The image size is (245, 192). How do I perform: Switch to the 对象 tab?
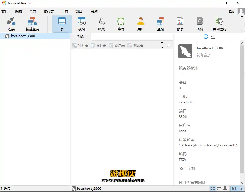(81, 37)
